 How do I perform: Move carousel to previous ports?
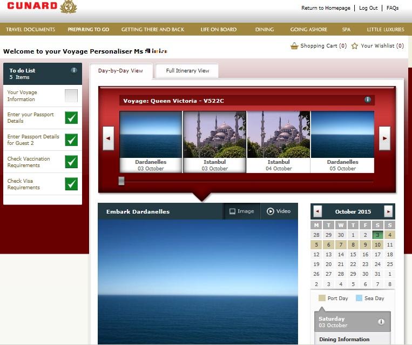[x=108, y=138]
